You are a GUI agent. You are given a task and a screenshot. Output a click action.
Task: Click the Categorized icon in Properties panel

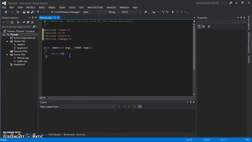tap(199, 26)
